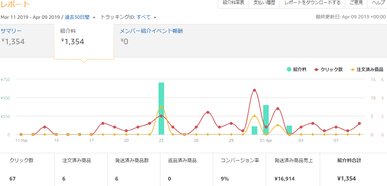
Task: Click the レポート page heading
Action: tap(15, 4)
